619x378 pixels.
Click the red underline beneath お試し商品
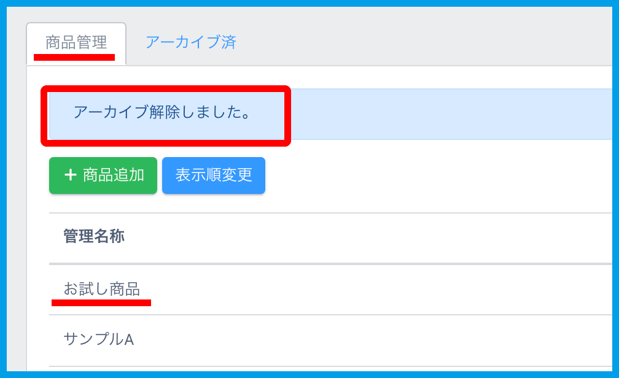101,303
